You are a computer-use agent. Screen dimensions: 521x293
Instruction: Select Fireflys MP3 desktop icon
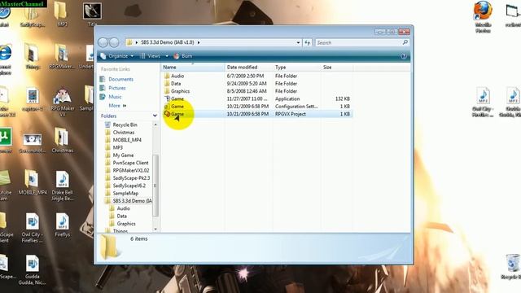[62, 225]
